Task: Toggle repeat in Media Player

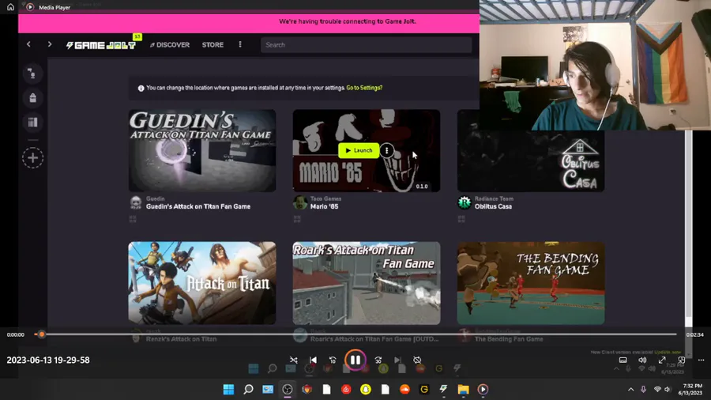Action: 417,360
